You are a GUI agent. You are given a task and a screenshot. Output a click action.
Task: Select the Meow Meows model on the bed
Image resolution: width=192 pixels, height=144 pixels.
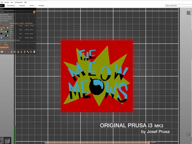pyautogui.click(x=97, y=76)
